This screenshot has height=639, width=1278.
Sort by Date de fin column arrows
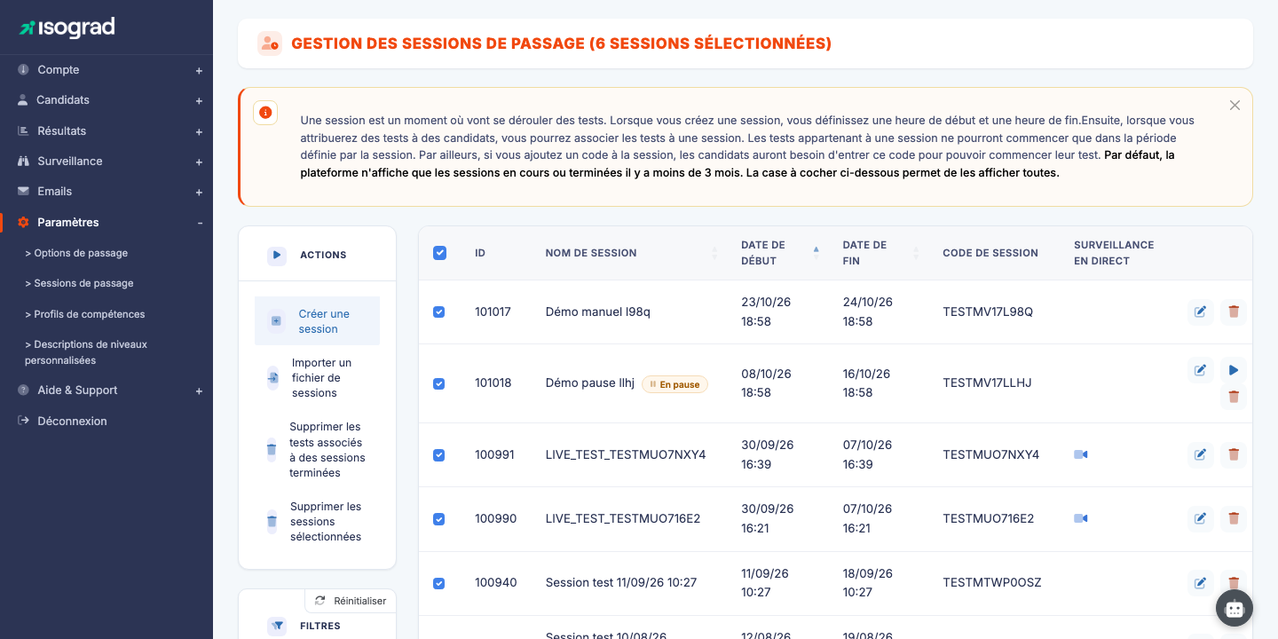click(x=916, y=253)
